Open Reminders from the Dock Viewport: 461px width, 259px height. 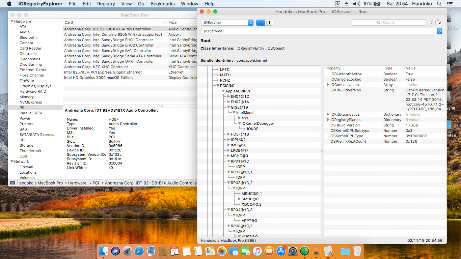click(198, 251)
